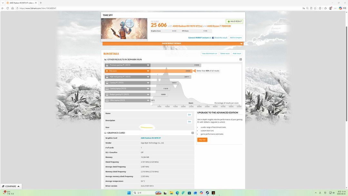Click Valid Result badge

pos(234,22)
